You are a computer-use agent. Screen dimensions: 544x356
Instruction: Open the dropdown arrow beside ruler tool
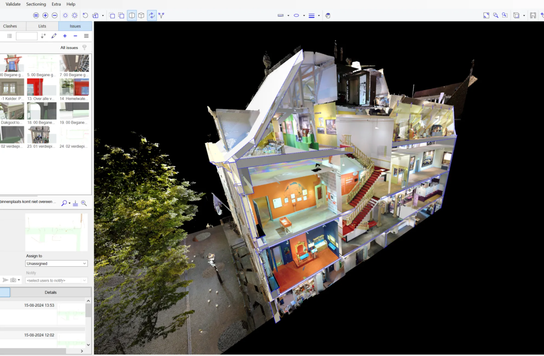click(x=288, y=16)
